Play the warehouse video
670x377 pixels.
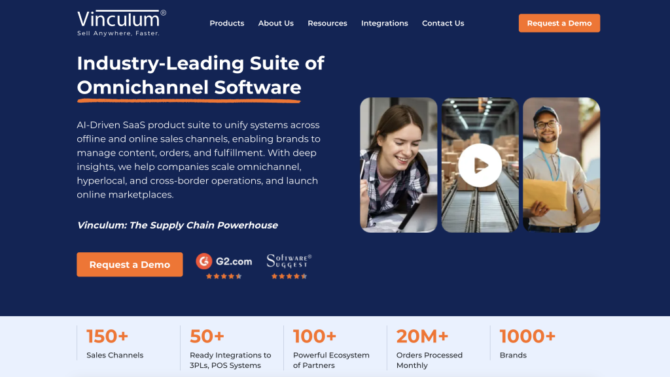[480, 165]
